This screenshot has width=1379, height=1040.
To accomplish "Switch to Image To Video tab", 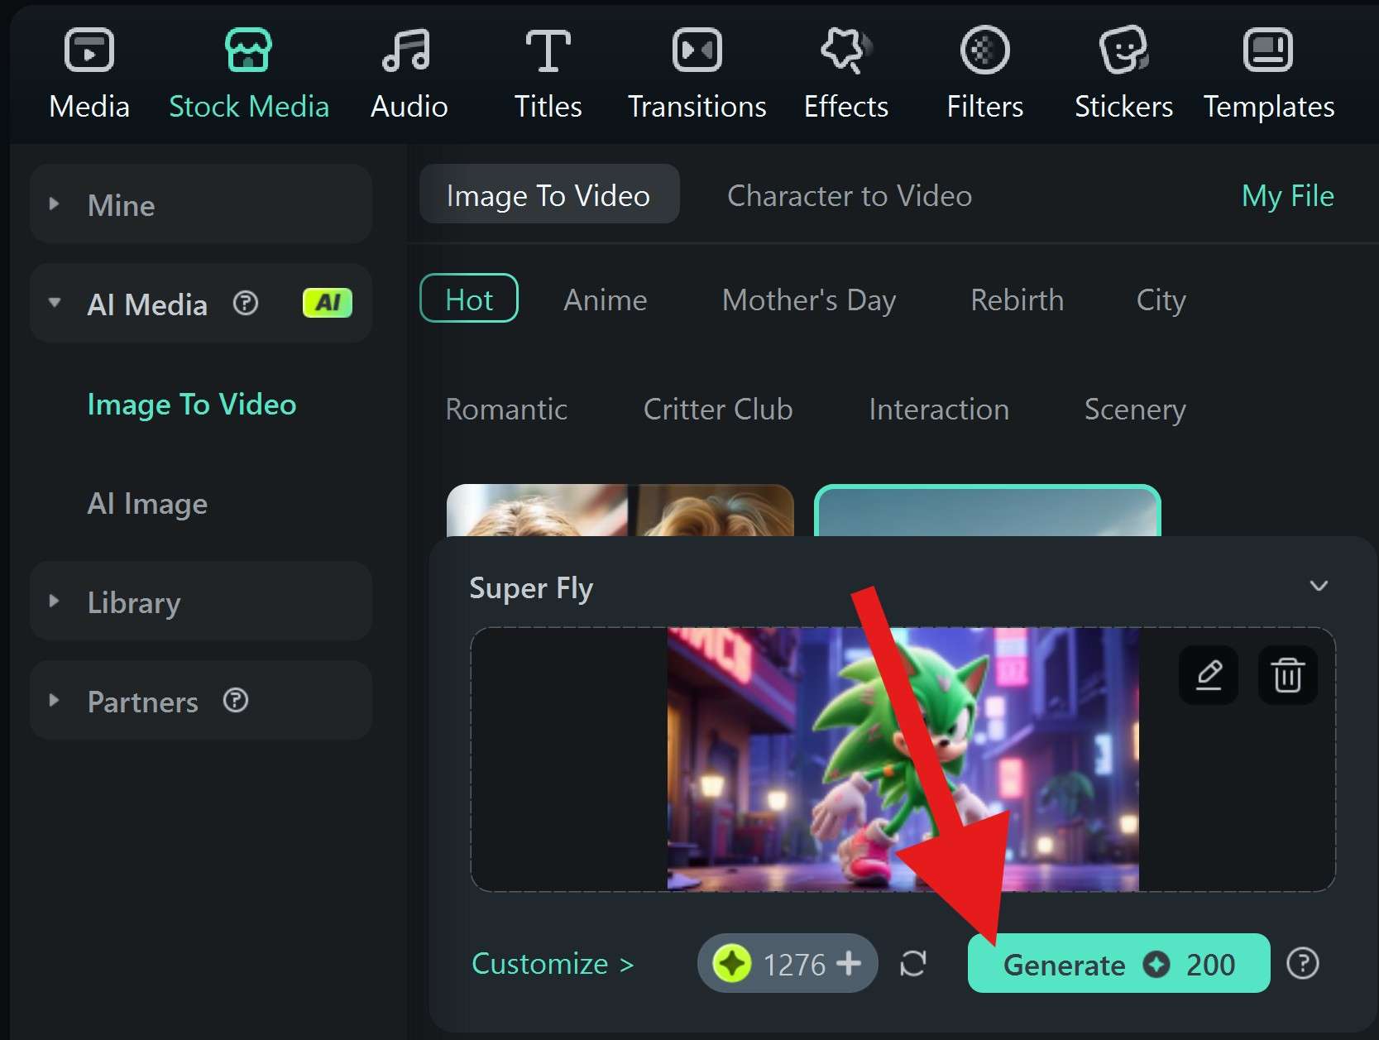I will pos(549,194).
